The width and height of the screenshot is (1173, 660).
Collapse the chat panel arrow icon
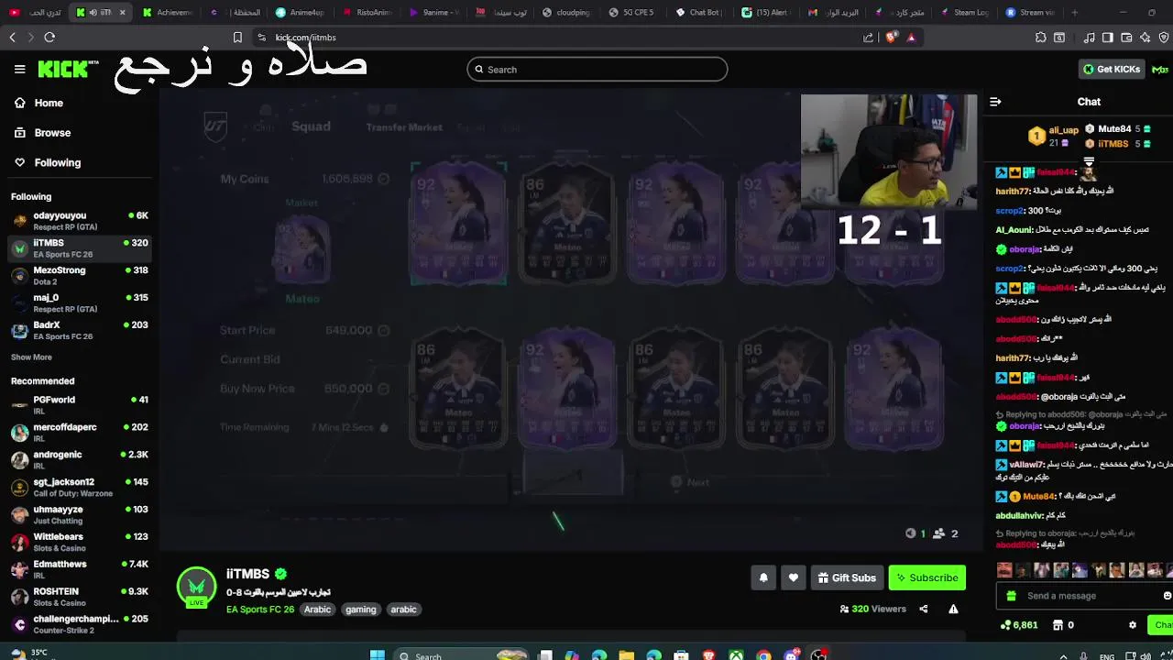coord(995,102)
